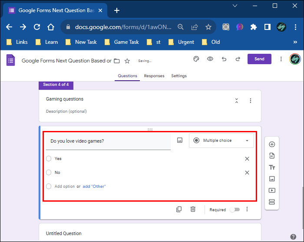Open the Gaming questions section options menu
Viewport: 304px width, 242px height.
click(251, 101)
